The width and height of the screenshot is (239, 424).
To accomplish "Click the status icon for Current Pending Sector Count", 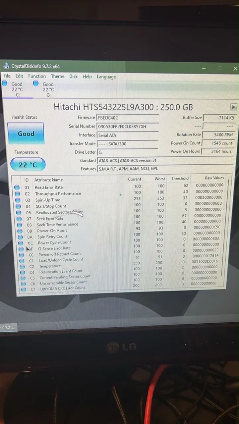I will coord(23,278).
